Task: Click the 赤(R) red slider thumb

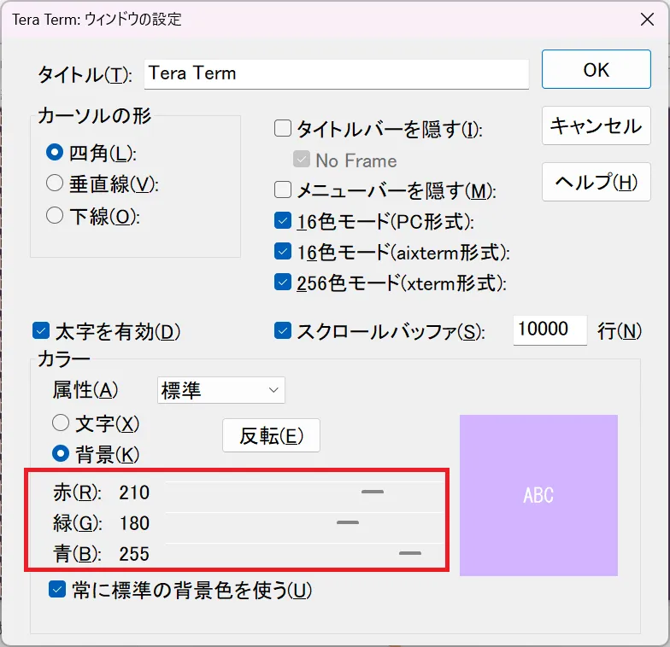Action: pyautogui.click(x=373, y=492)
